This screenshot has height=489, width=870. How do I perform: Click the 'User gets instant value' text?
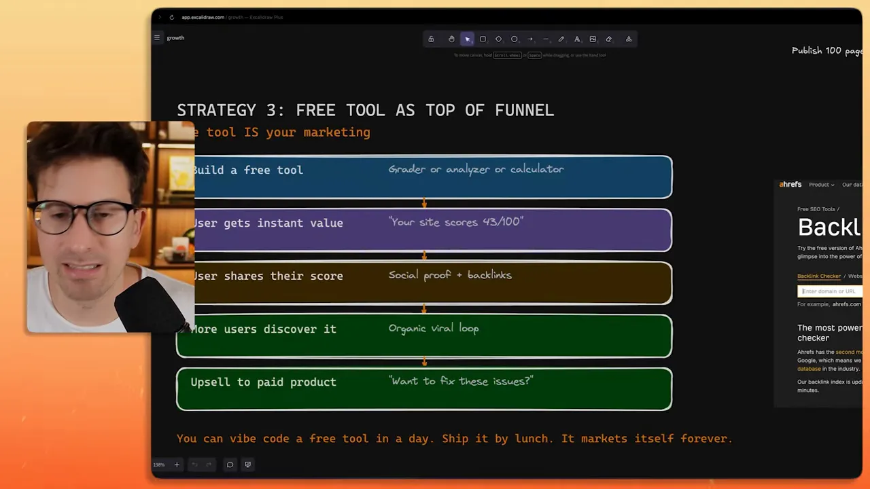click(268, 223)
